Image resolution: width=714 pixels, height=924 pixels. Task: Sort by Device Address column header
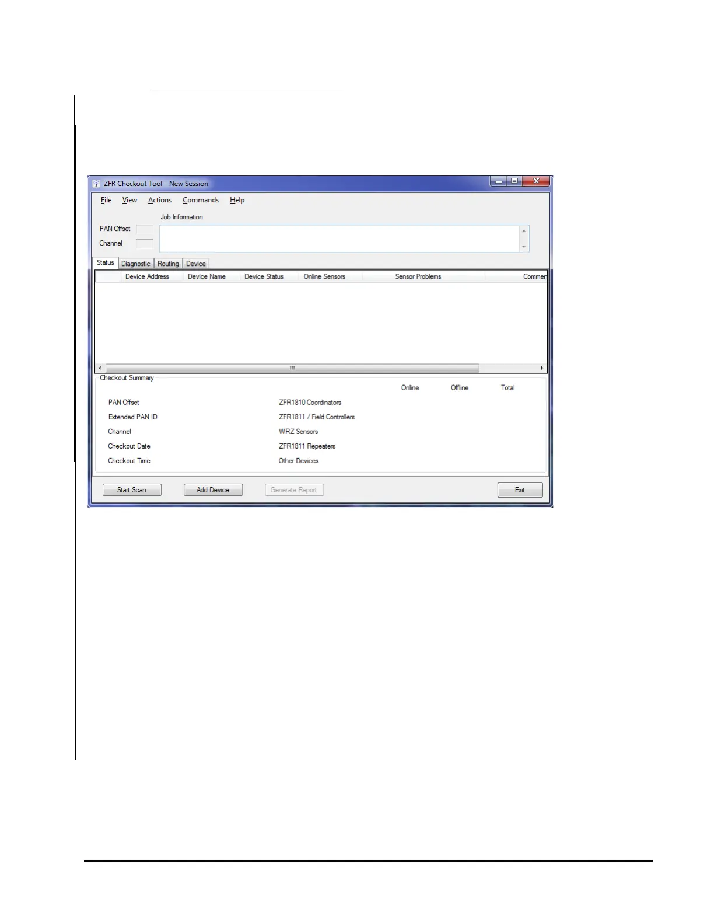click(152, 276)
